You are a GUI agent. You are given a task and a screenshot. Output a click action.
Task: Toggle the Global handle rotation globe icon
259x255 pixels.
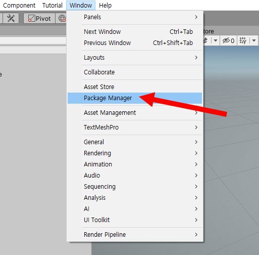(62, 18)
